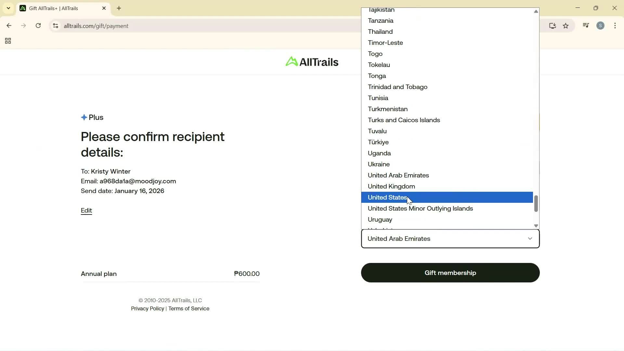
Task: Open Chrome's three-dot menu
Action: [615, 26]
